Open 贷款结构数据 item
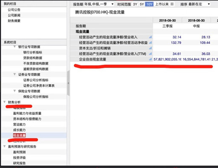This screenshot has width=218, height=168. tap(33, 58)
